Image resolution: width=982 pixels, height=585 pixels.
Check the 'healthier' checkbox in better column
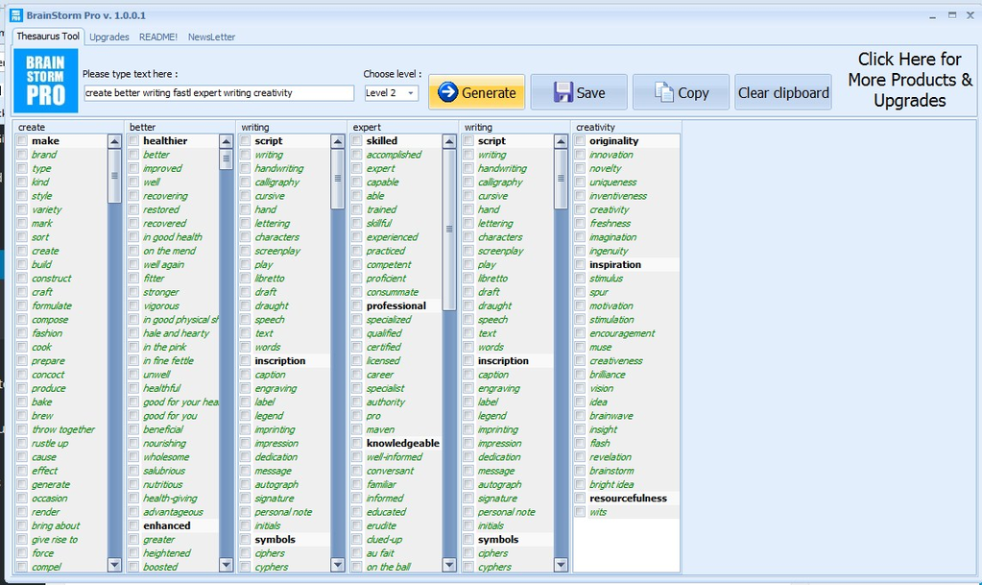(134, 140)
